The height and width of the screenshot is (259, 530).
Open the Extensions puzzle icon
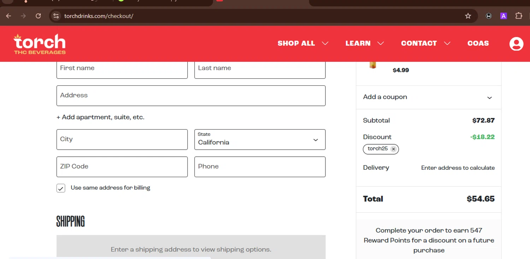519,16
